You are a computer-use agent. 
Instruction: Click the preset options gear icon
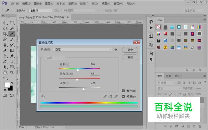pos(116,50)
